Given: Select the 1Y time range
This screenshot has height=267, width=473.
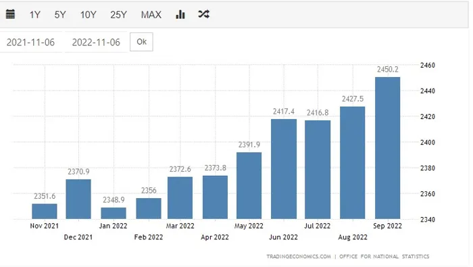Looking at the screenshot, I should pos(34,14).
